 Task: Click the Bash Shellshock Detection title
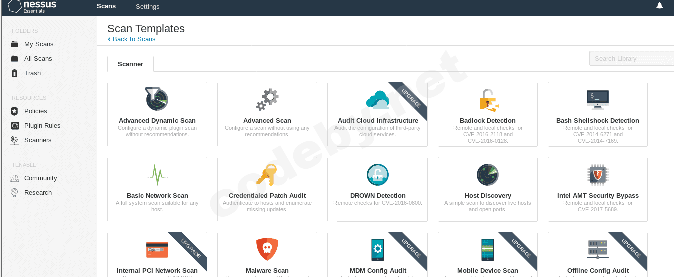coord(598,121)
